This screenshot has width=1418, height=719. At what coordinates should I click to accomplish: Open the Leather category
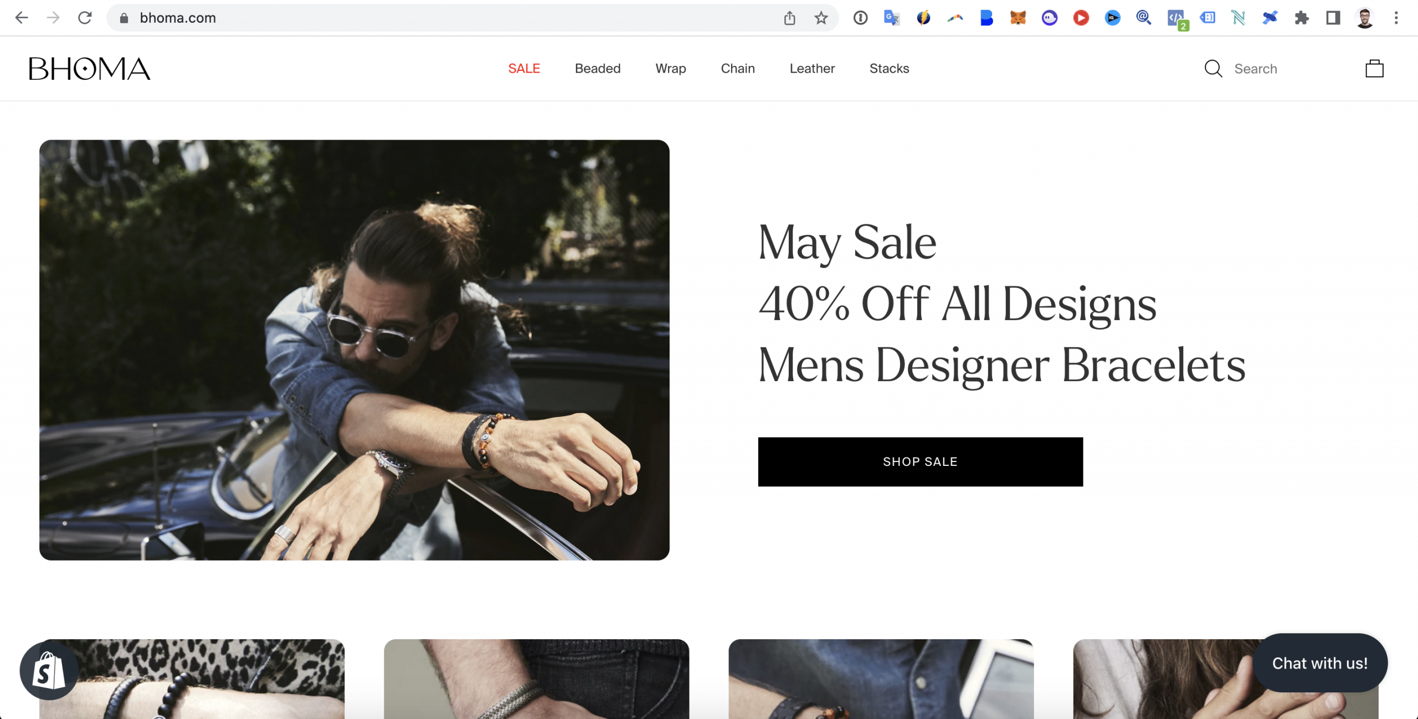(x=812, y=69)
